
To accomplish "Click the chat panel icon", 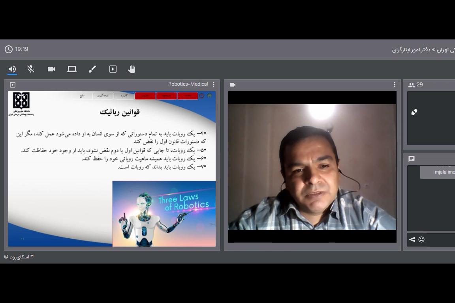I will (412, 159).
